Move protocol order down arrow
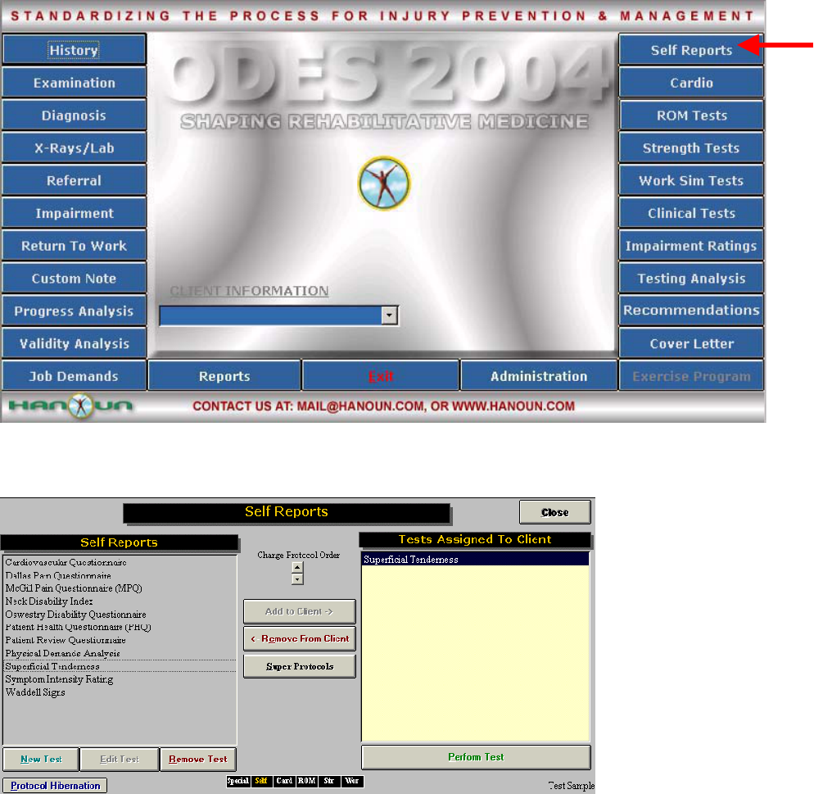Screen dimensions: 814x794 297,579
